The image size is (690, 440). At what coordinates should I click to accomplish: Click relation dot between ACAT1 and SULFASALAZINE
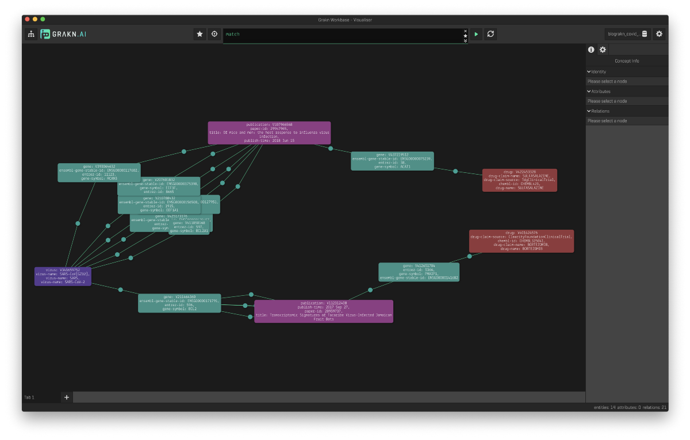point(455,171)
